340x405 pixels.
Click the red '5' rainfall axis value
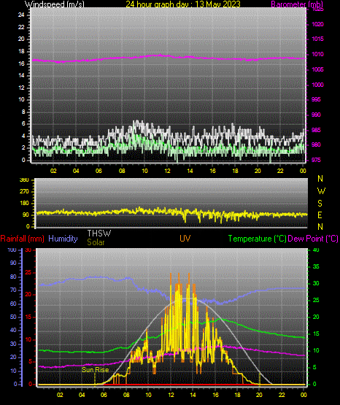(x=30, y=361)
